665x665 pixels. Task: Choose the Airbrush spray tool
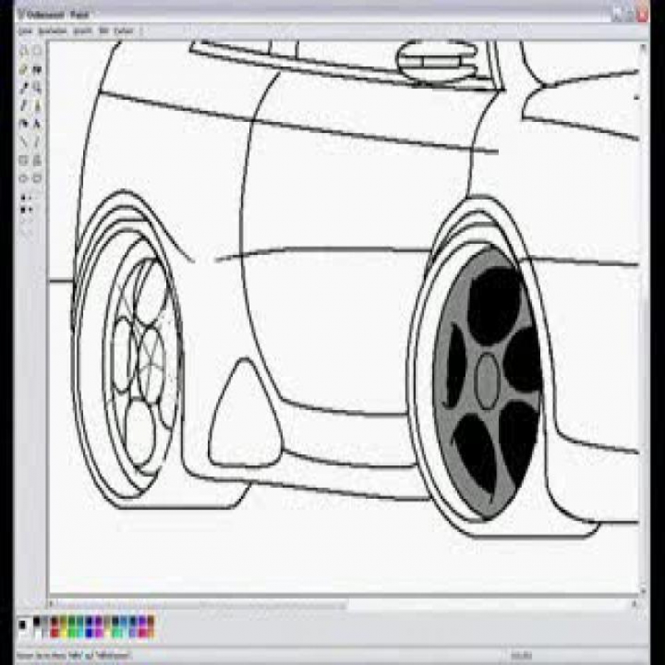click(23, 124)
